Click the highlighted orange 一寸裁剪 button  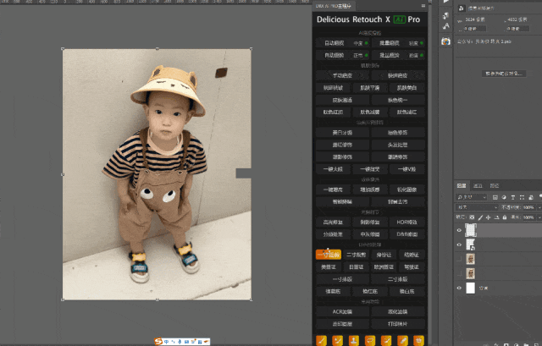coord(329,255)
